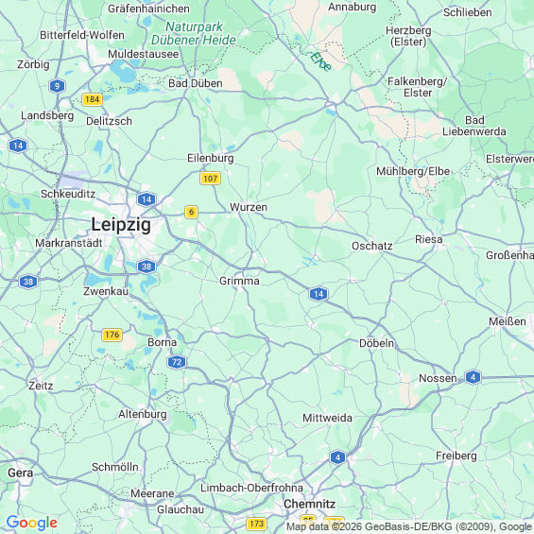Screen dimensions: 534x534
Task: Click the Elbe river label
Action: [320, 61]
